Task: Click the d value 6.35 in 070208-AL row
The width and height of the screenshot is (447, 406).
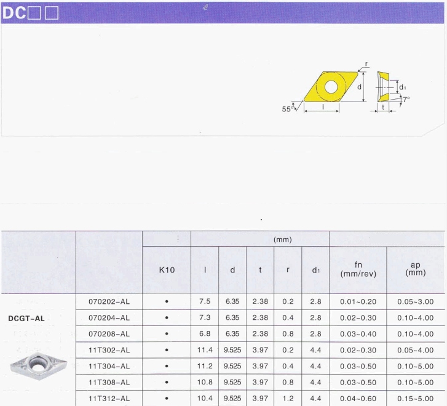Action: (x=232, y=333)
